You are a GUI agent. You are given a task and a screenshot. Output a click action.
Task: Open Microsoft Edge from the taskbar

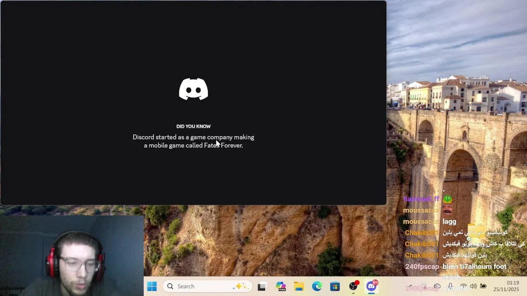pyautogui.click(x=317, y=287)
